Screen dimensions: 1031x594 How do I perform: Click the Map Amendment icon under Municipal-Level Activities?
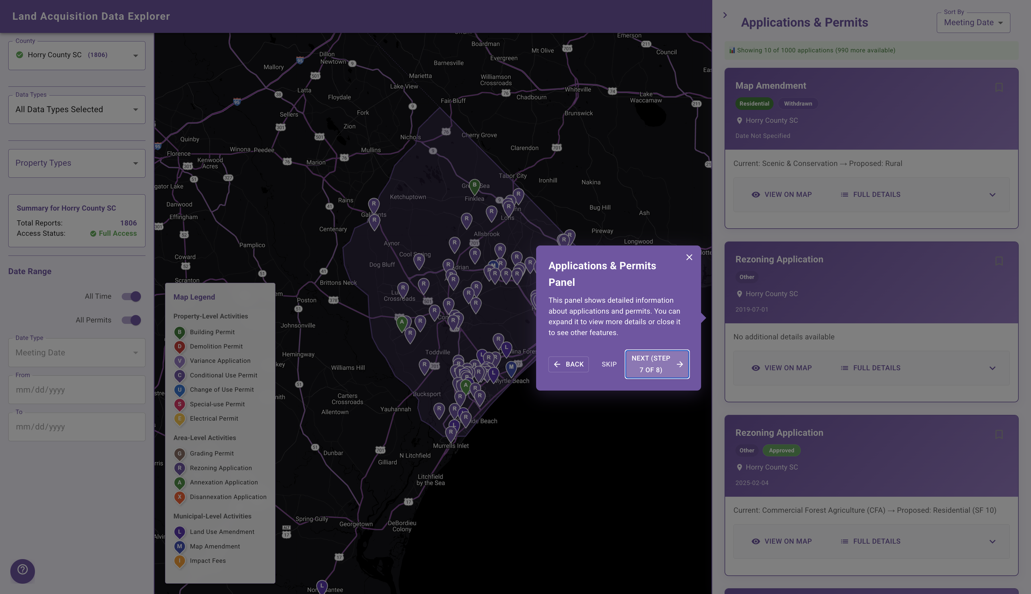(x=180, y=546)
